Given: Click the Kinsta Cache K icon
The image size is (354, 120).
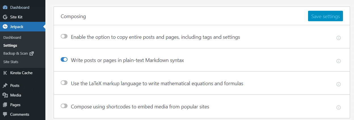Looking at the screenshot, I should 5,73.
